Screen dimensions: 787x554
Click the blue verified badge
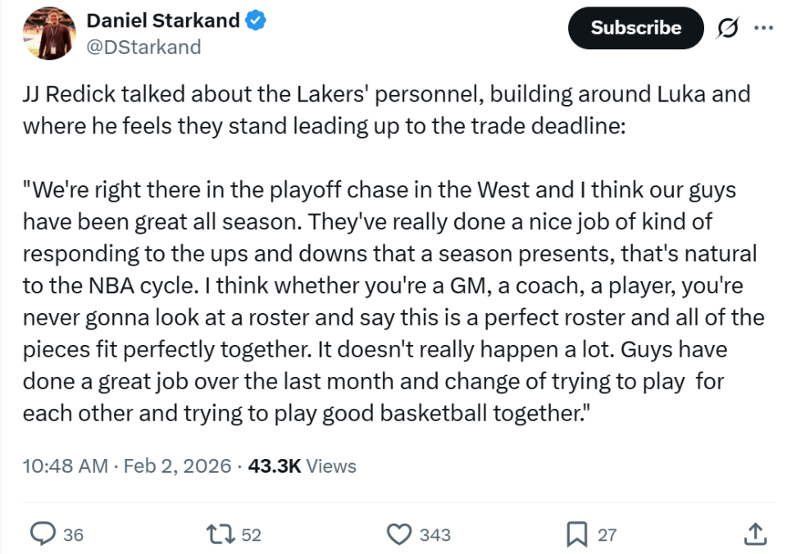click(256, 21)
